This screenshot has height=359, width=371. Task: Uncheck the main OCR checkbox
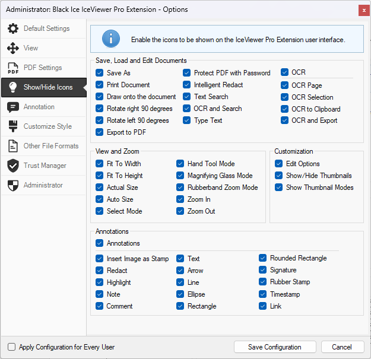[285, 72]
